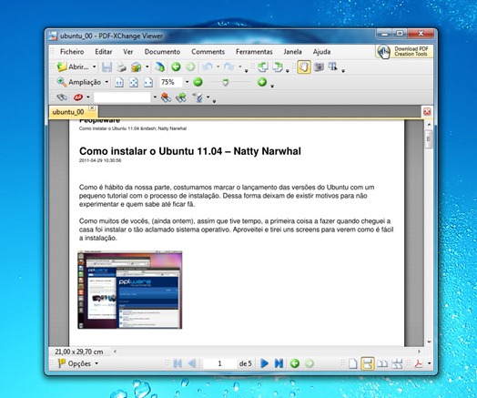
Task: Click the Save diskette icon
Action: point(107,67)
